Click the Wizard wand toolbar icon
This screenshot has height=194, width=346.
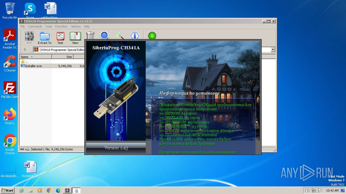[119, 36]
